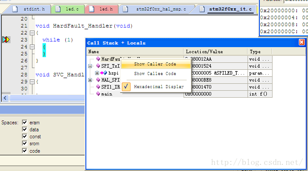Click the HardFault function icon in call stack
Image resolution: width=308 pixels, height=171 pixels.
click(98, 59)
